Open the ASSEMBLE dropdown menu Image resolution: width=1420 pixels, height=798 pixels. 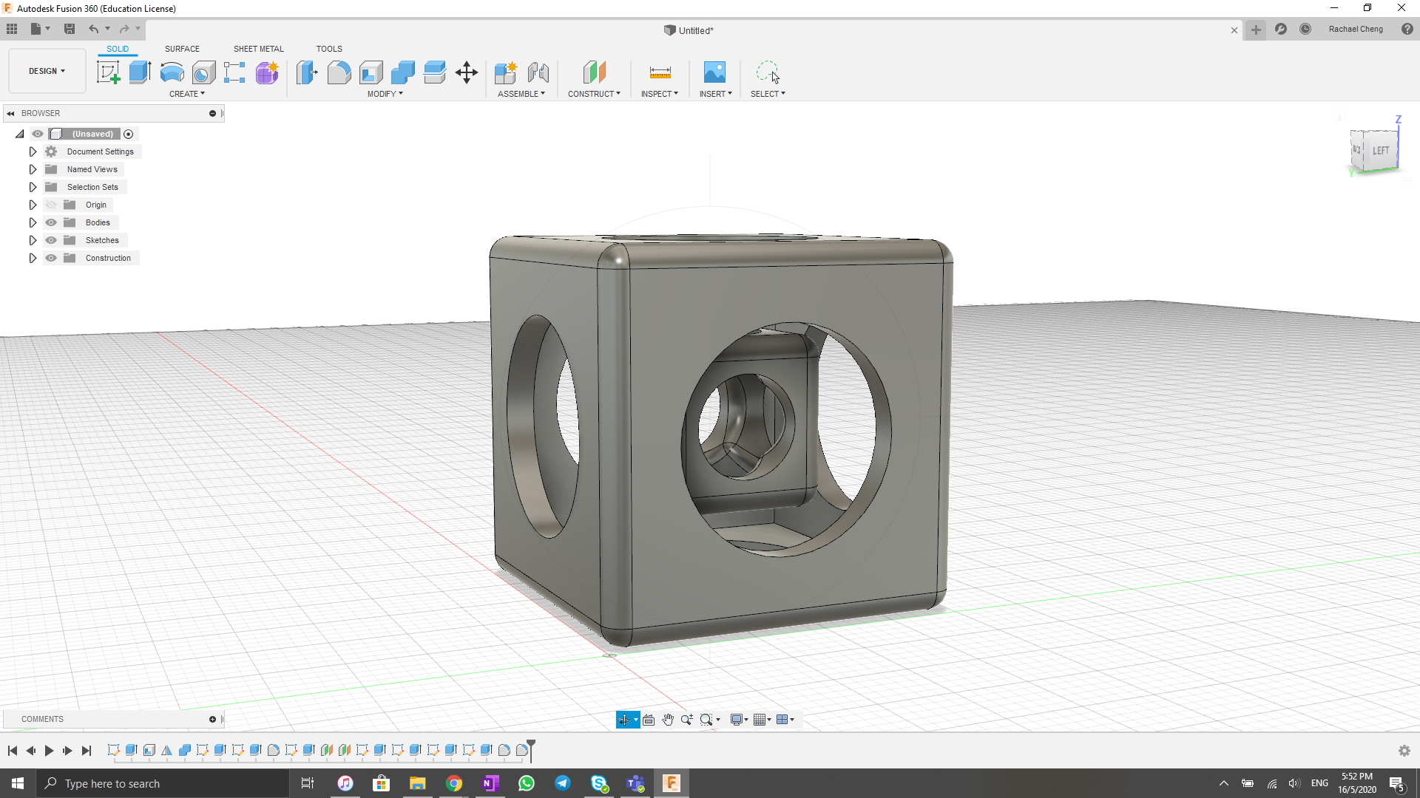point(521,94)
